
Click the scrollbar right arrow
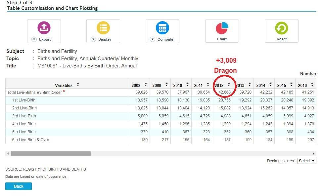[313, 153]
